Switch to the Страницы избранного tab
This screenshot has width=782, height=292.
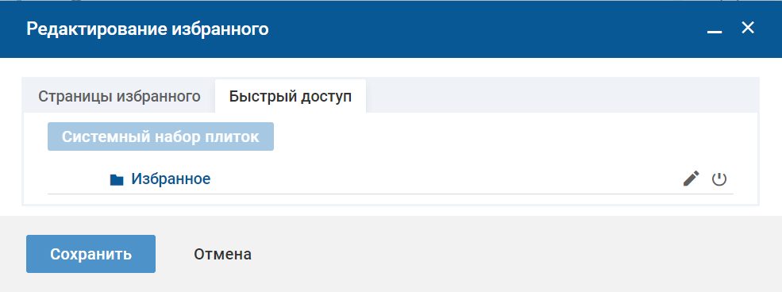(120, 96)
